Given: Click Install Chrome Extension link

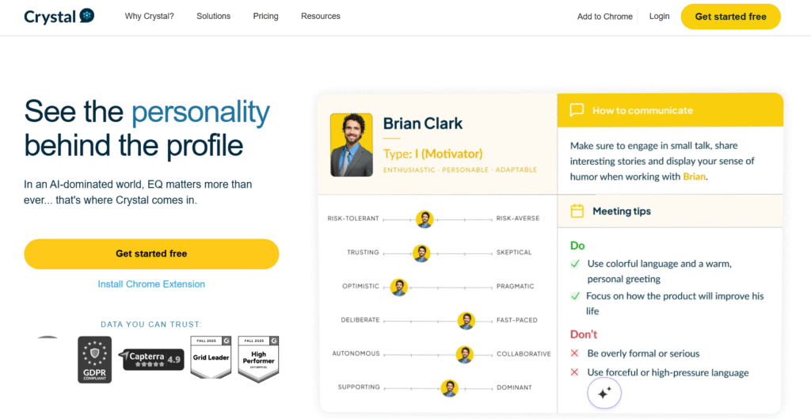Looking at the screenshot, I should 151,284.
